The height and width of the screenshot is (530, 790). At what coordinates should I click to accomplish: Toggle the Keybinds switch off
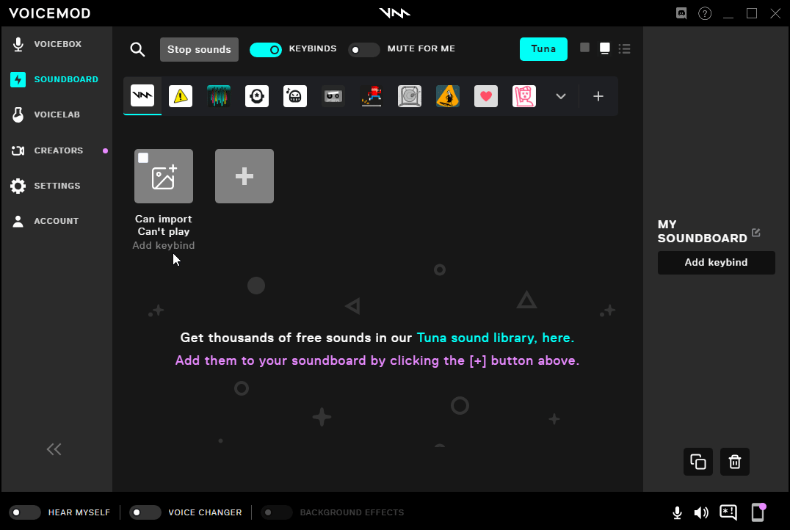click(x=266, y=49)
